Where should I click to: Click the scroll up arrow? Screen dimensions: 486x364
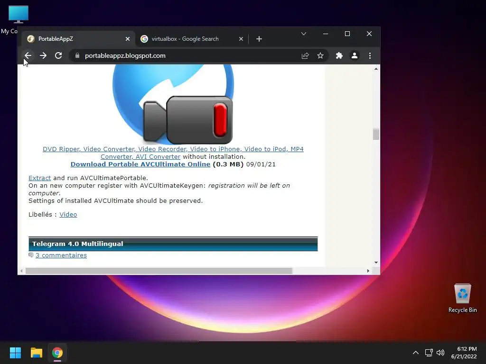[x=376, y=69]
